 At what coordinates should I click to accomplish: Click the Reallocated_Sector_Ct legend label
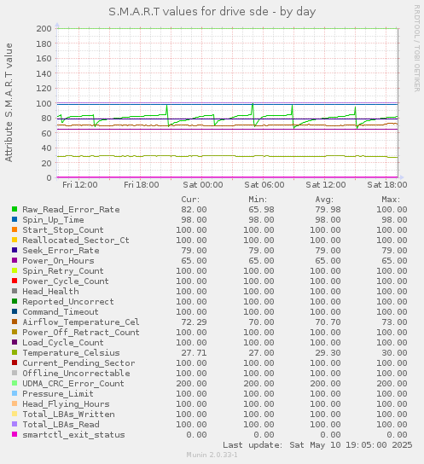click(x=76, y=240)
